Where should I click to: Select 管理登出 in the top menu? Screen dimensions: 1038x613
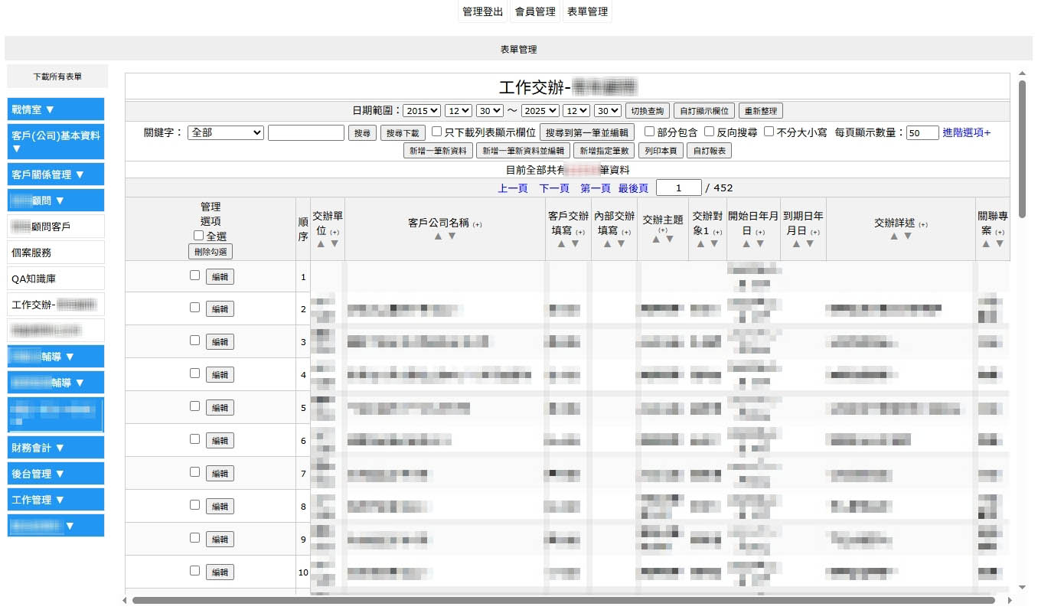(483, 11)
